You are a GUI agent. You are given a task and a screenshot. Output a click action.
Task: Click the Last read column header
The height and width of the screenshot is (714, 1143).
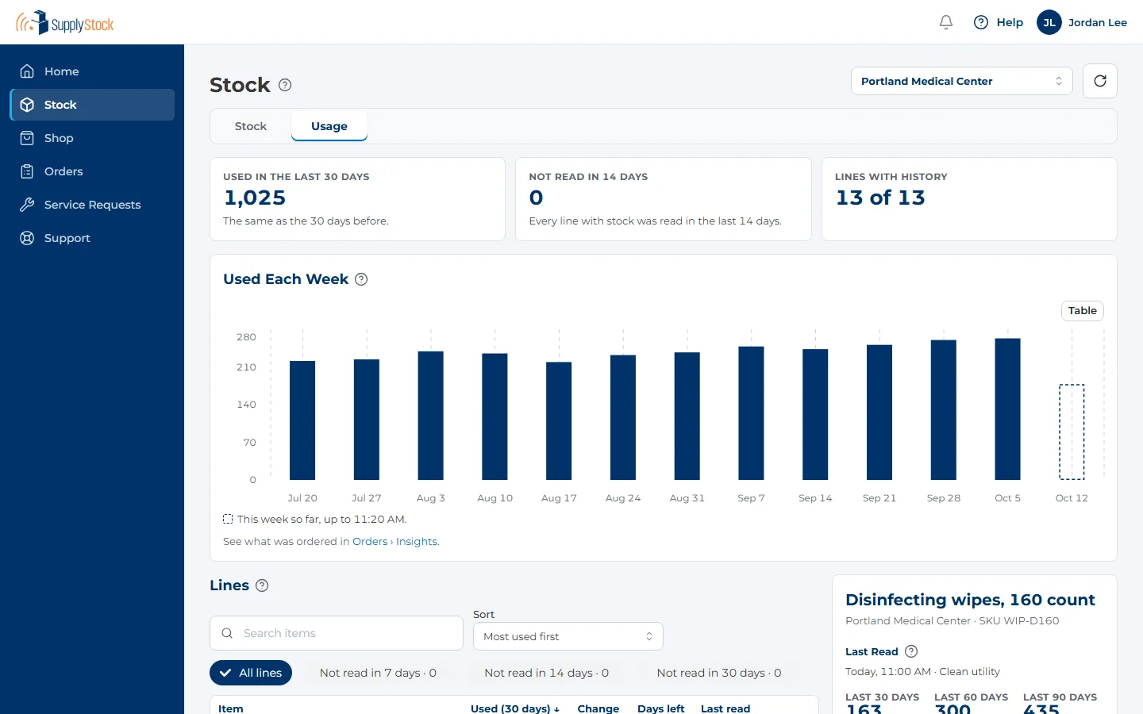[x=725, y=708]
